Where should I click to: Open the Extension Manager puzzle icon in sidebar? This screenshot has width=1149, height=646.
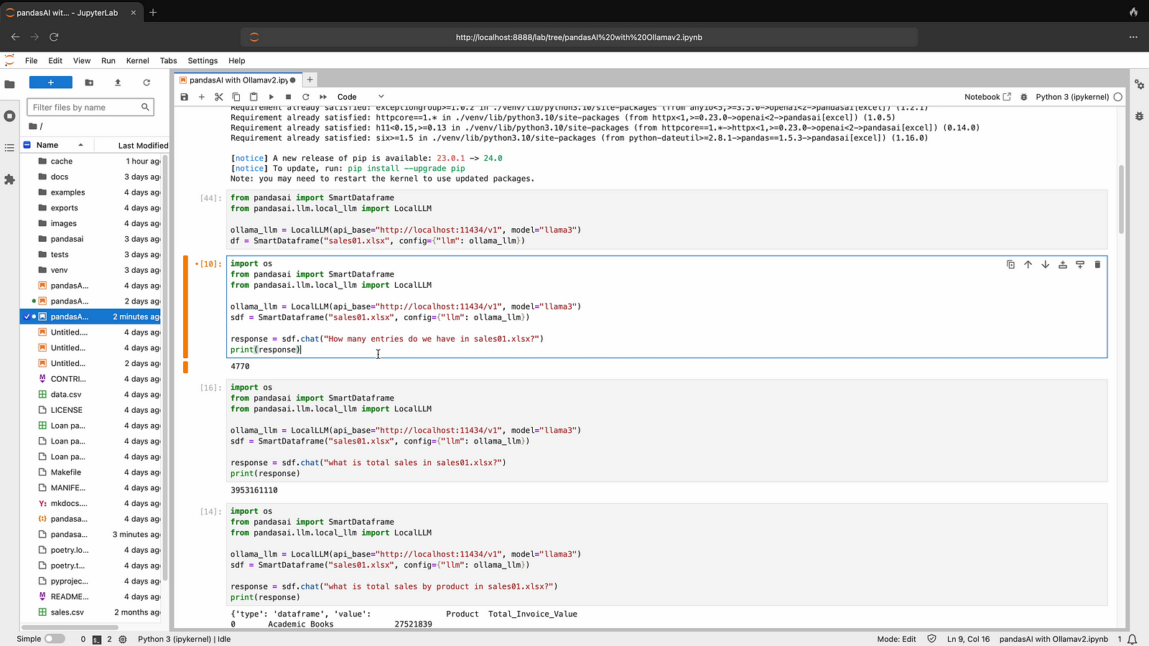pos(9,179)
